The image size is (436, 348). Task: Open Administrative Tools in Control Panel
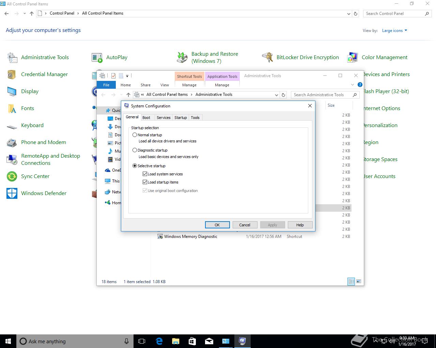(x=38, y=57)
